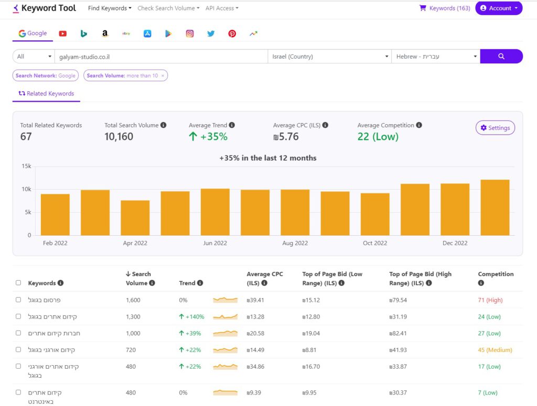537x406 pixels.
Task: Open the Find Keywords dropdown menu
Action: coord(110,8)
